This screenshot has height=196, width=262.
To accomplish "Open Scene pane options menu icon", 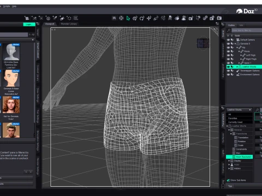I will [223, 24].
